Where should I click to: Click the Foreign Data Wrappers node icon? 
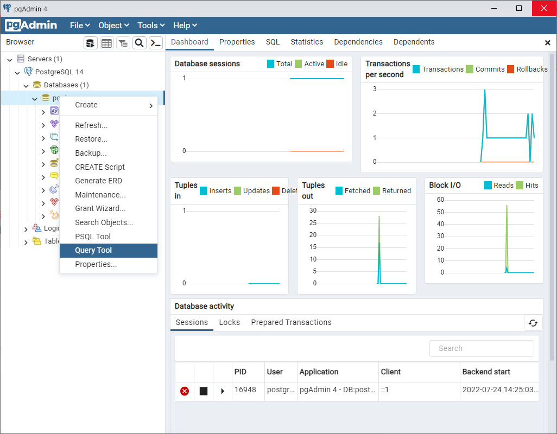(54, 163)
